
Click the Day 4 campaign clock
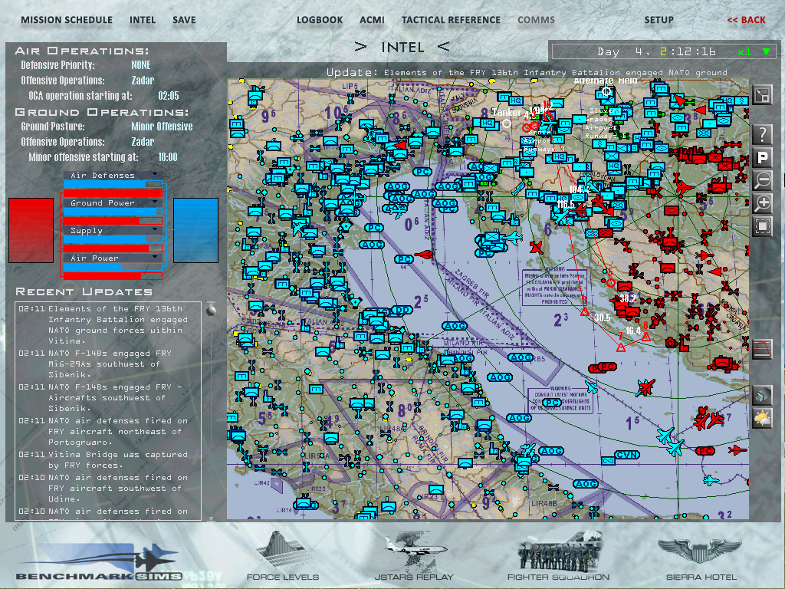pos(656,51)
